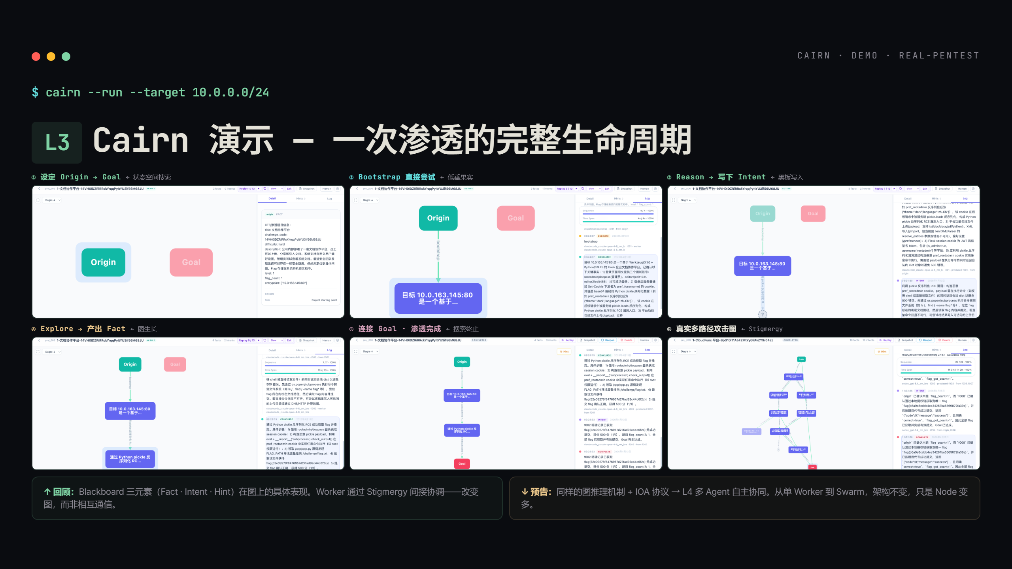Viewport: 1012px width, 569px height.
Task: Click large 目标 10.0.163.145:80 node in Bootstrap graph
Action: (438, 298)
